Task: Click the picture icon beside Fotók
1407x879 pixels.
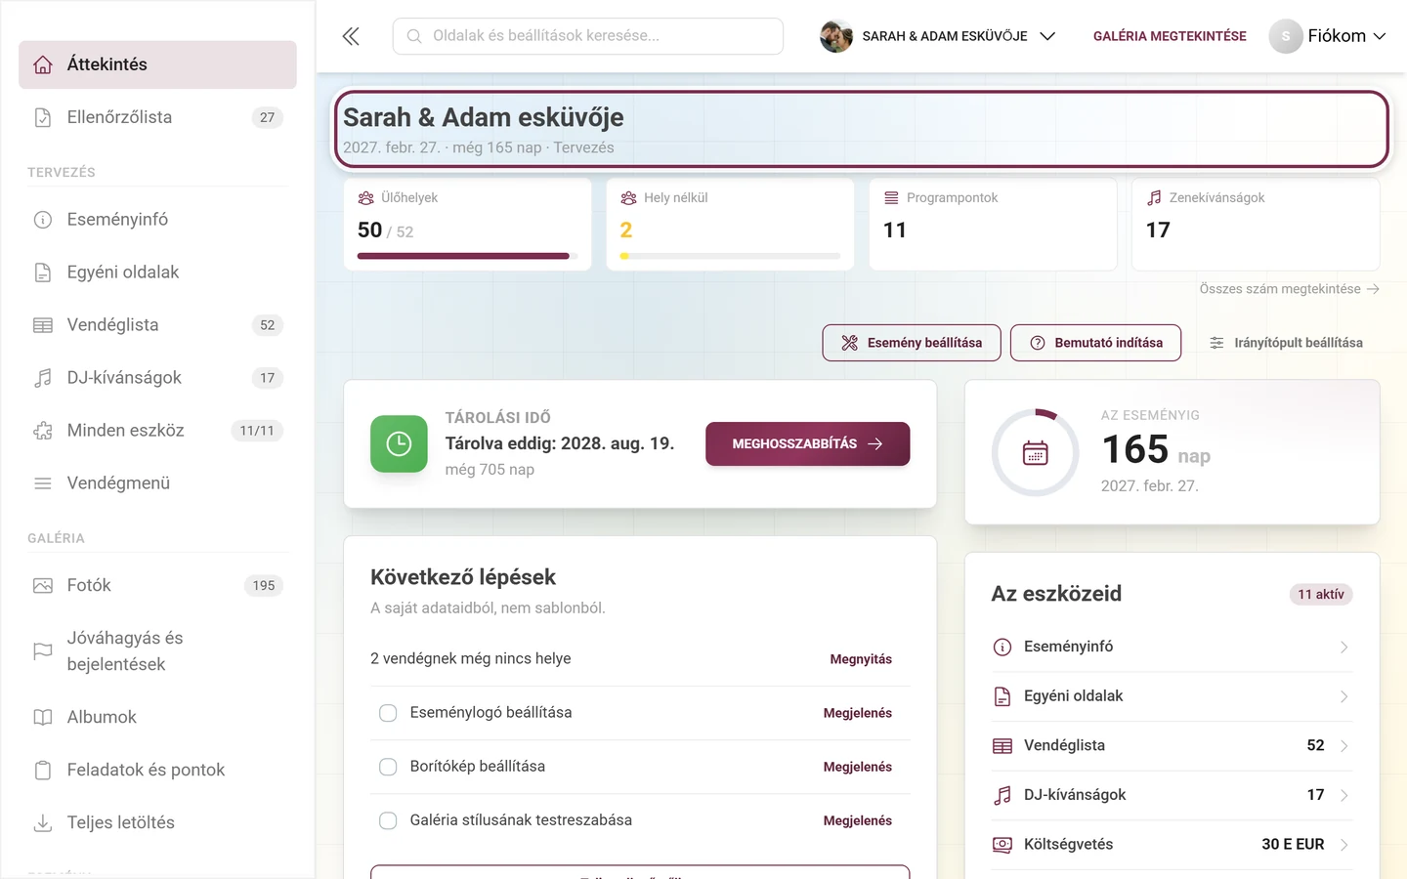Action: [43, 586]
